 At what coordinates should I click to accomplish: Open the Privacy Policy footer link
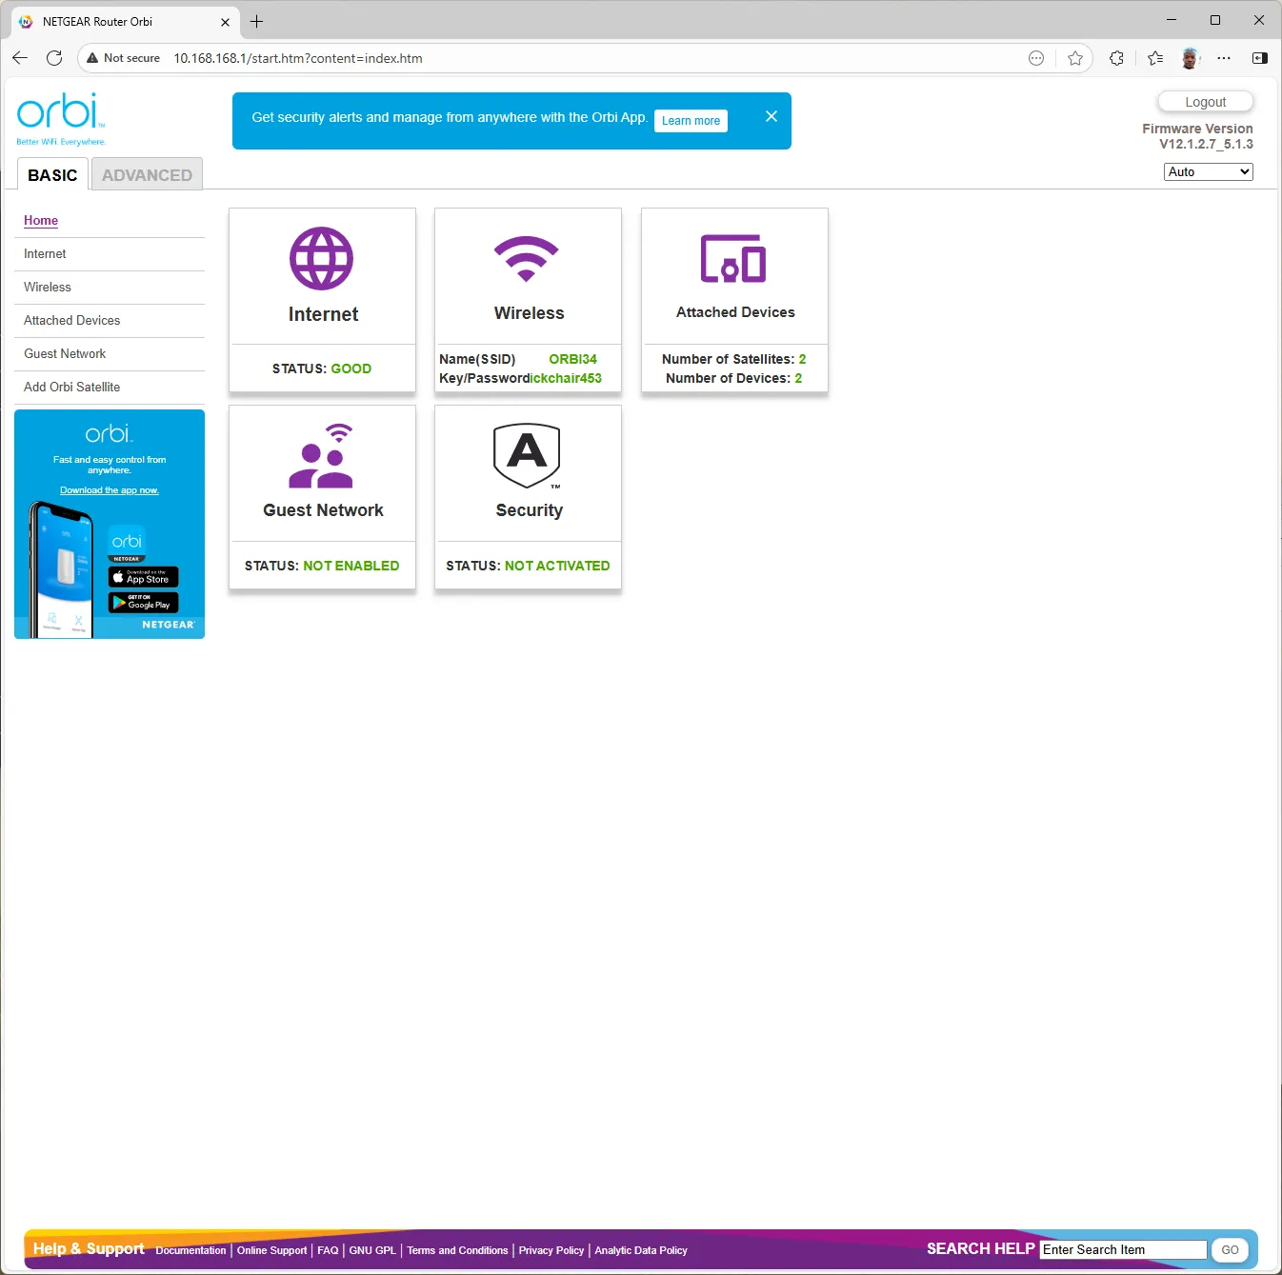pyautogui.click(x=551, y=1250)
